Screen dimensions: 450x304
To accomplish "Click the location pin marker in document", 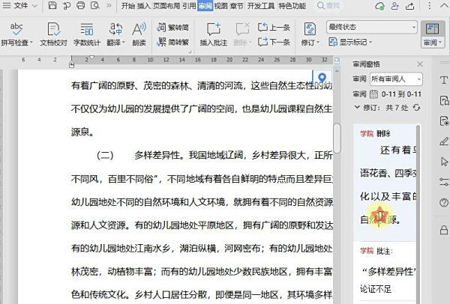I will click(x=322, y=78).
